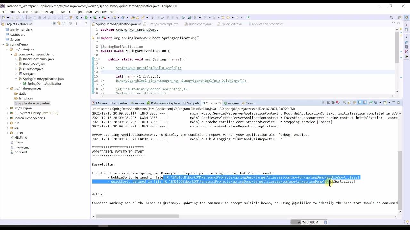Screen dimensions: 410x230
Task: Select the archive-services project
Action: pyautogui.click(x=21, y=30)
